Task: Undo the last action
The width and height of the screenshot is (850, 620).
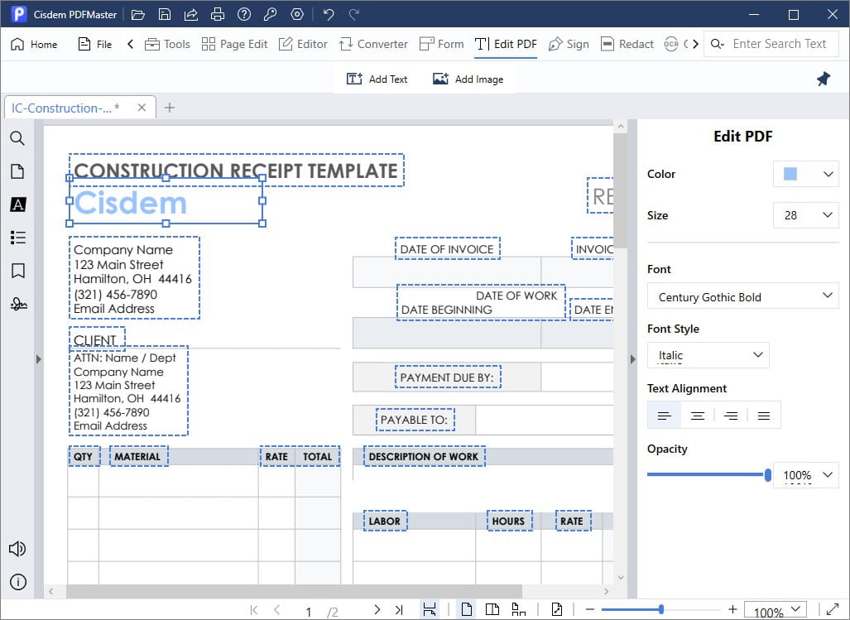Action: [329, 15]
